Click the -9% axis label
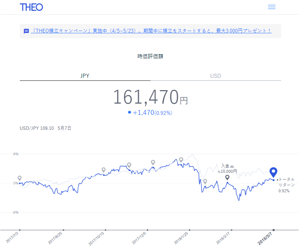This screenshot has width=299, height=251. tap(15, 212)
